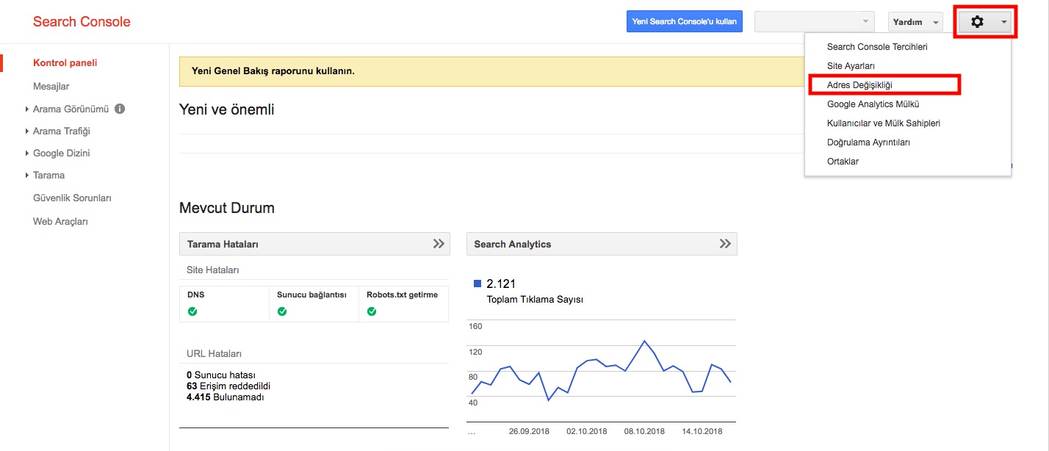
Task: Open Search Analytics double-arrow icon
Action: pyautogui.click(x=725, y=244)
